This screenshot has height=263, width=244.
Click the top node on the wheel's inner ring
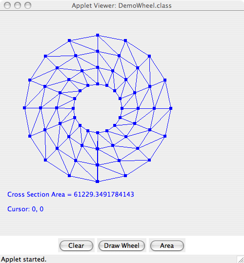click(98, 84)
